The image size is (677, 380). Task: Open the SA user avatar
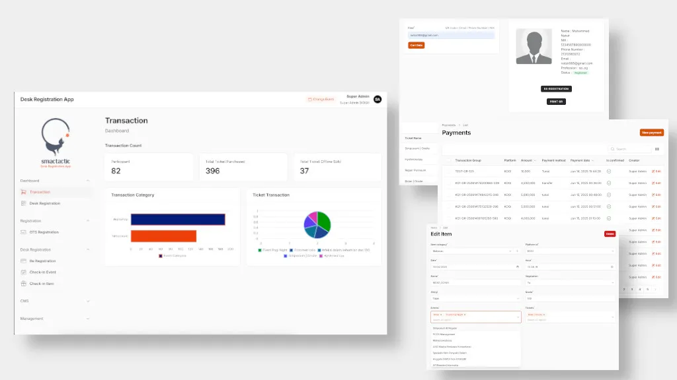pyautogui.click(x=378, y=99)
